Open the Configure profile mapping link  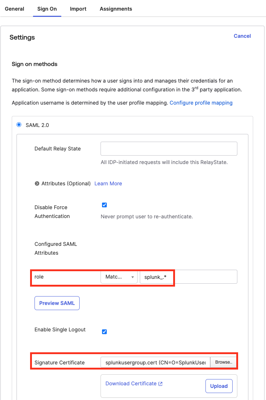point(201,103)
